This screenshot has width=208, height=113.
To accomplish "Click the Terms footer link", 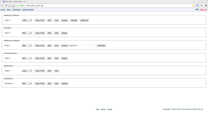I will click(110, 109).
